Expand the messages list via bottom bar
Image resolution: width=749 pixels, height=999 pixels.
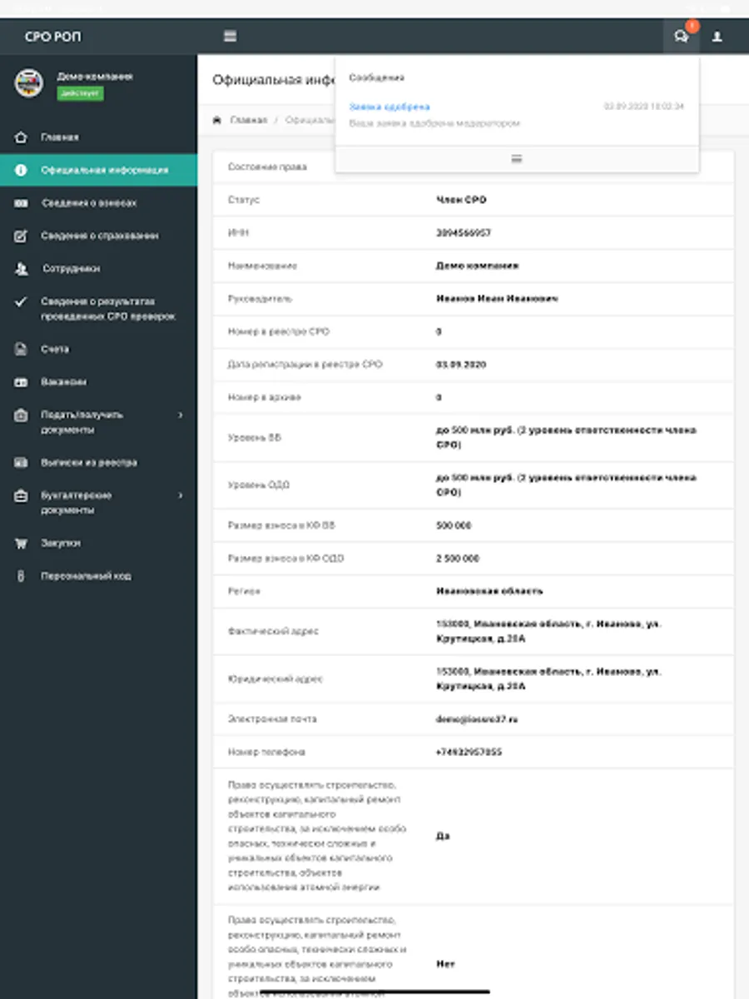tap(516, 158)
